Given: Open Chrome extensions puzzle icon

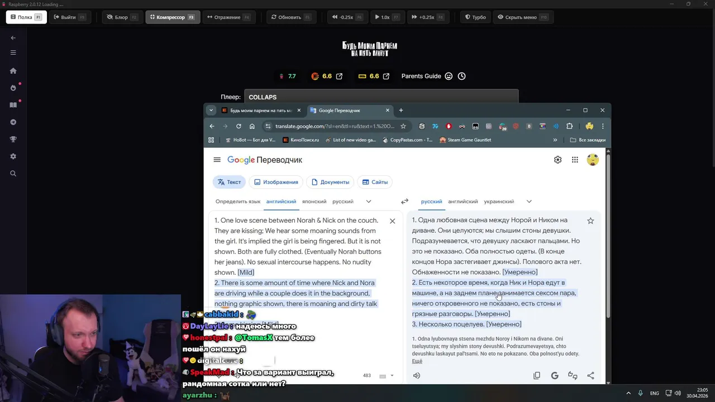Looking at the screenshot, I should click(x=569, y=126).
